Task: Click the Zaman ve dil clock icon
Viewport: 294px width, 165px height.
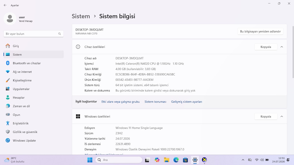Action: (8, 106)
